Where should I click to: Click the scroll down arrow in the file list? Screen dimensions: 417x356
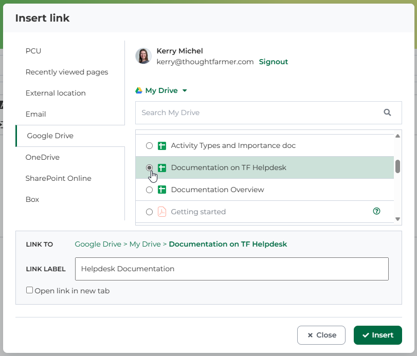397,219
